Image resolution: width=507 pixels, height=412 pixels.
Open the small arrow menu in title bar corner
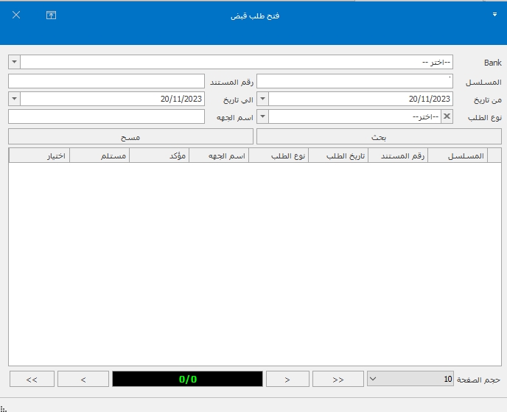coord(494,14)
